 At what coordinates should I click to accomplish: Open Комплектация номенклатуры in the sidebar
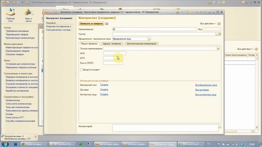[20, 38]
